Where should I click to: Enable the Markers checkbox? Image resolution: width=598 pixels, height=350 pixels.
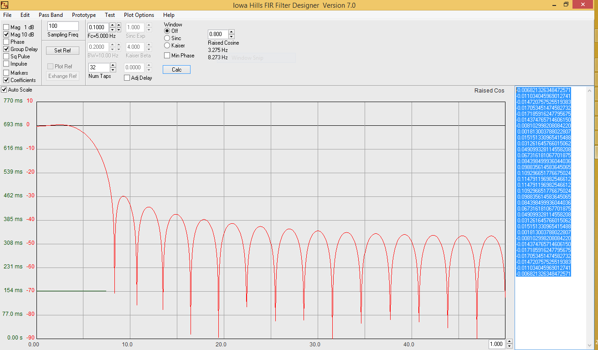6,73
